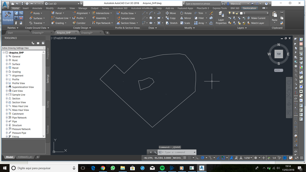Select the Corridor tool
The width and height of the screenshot is (306, 172).
click(x=79, y=23)
